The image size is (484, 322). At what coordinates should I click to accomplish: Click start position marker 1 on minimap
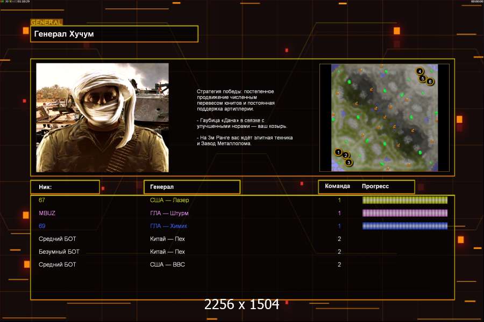338,152
